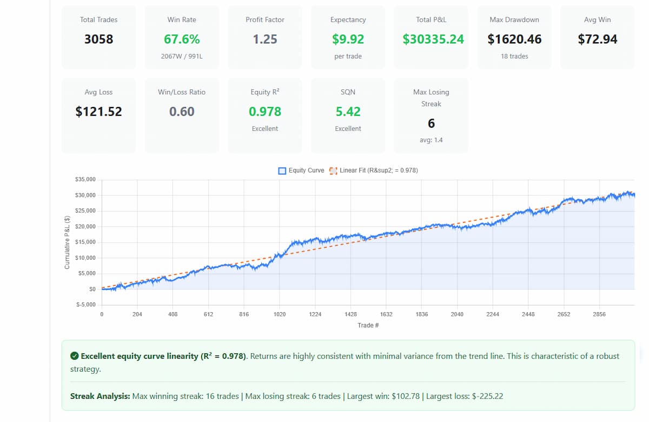Click the 2067W / 991L subtext
The image size is (649, 422).
182,56
